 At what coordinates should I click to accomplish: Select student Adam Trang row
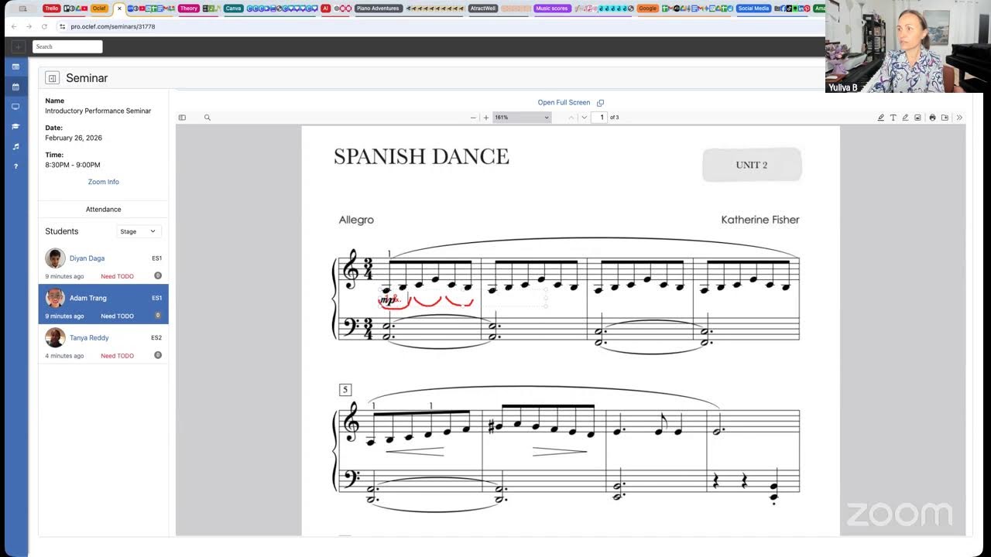pyautogui.click(x=104, y=304)
